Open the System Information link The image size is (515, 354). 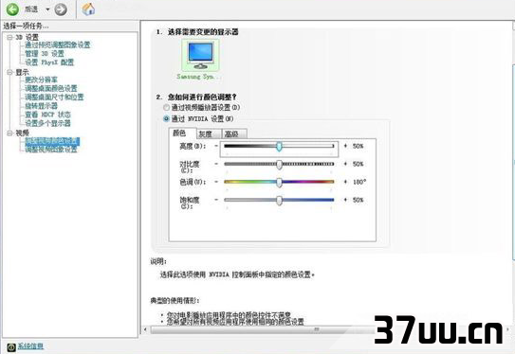30,346
